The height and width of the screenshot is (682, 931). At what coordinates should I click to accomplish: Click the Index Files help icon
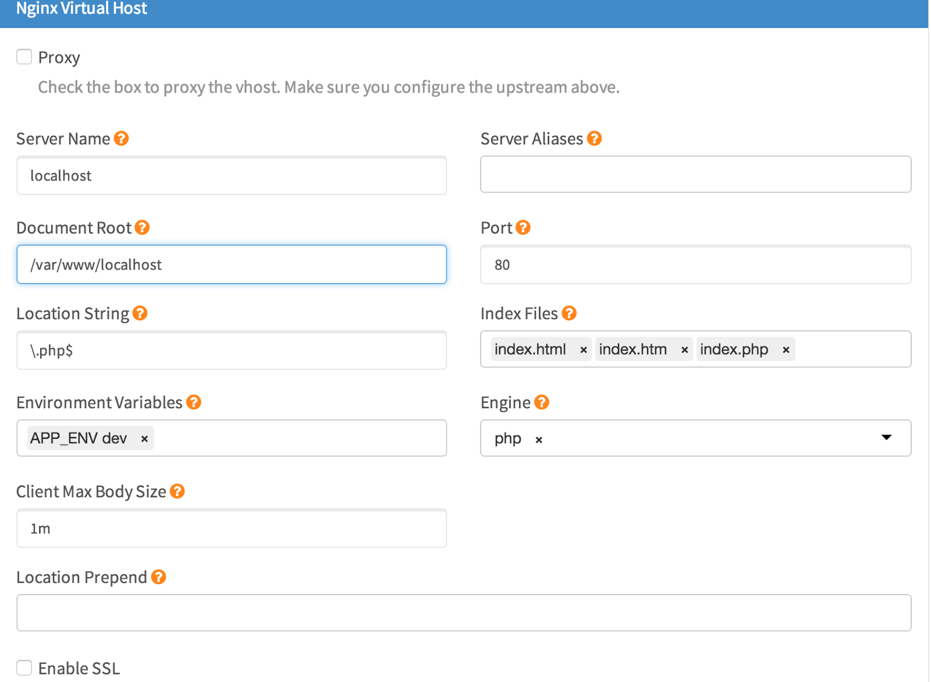tap(569, 313)
